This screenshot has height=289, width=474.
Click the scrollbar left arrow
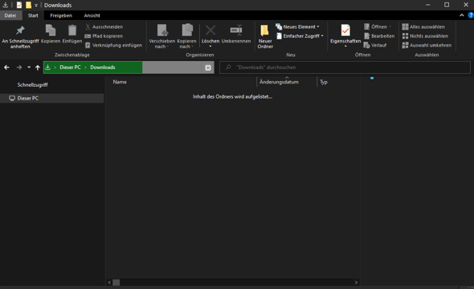pos(109,283)
